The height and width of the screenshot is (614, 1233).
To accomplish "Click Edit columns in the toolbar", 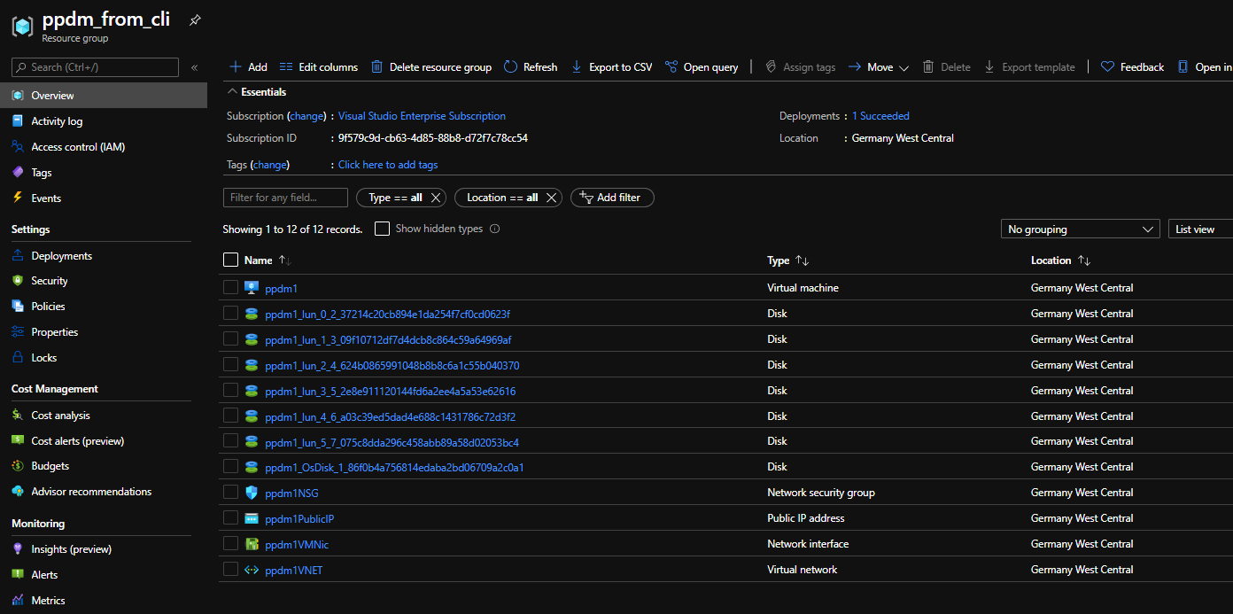I will pos(318,67).
